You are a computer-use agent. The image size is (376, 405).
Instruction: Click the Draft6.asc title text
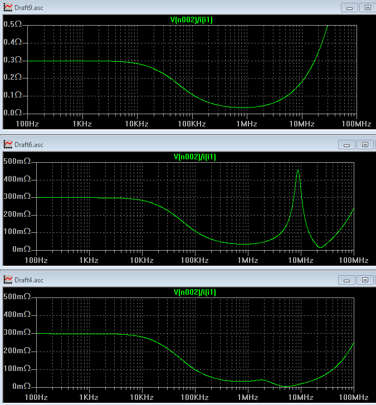tap(29, 145)
